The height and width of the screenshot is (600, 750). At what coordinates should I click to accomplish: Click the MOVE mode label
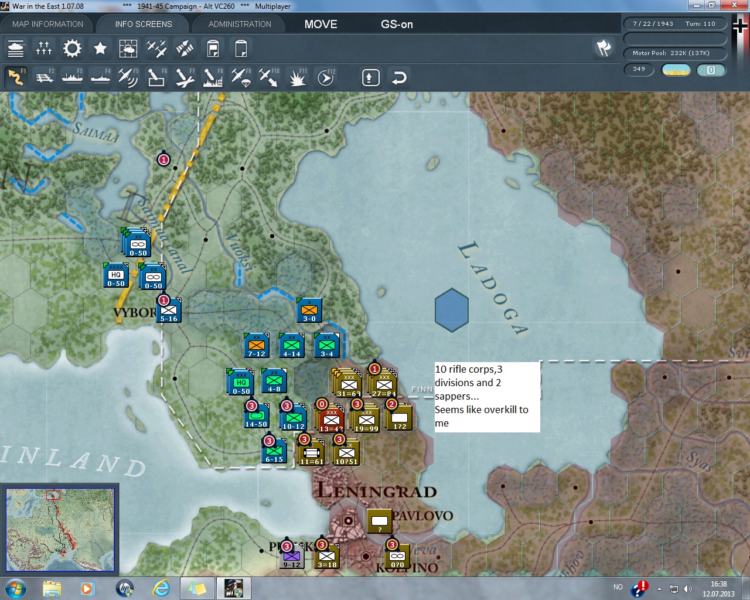321,24
